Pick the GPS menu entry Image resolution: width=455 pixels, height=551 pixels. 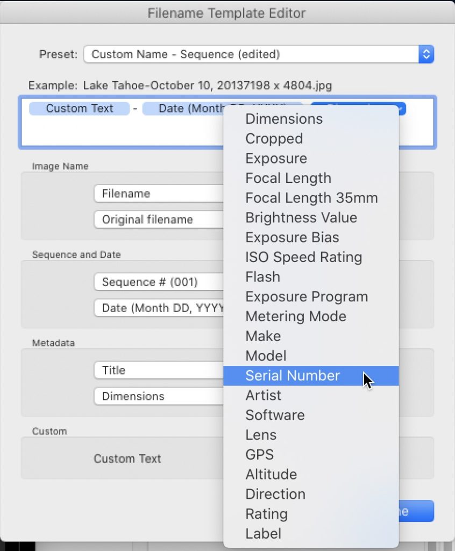259,455
